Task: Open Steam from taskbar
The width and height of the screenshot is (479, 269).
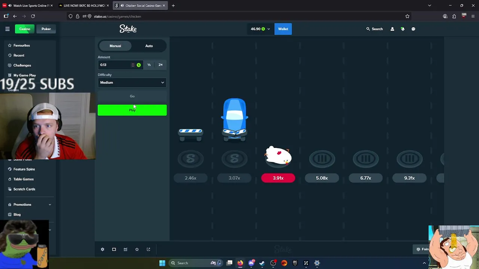Action: pos(262,263)
